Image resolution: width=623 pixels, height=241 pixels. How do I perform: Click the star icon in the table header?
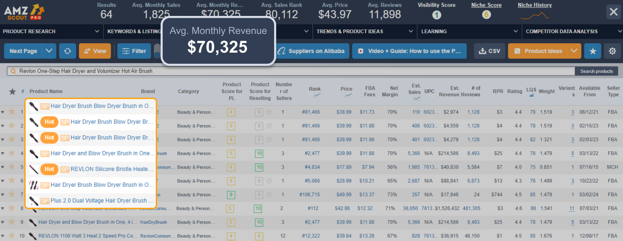[12, 91]
